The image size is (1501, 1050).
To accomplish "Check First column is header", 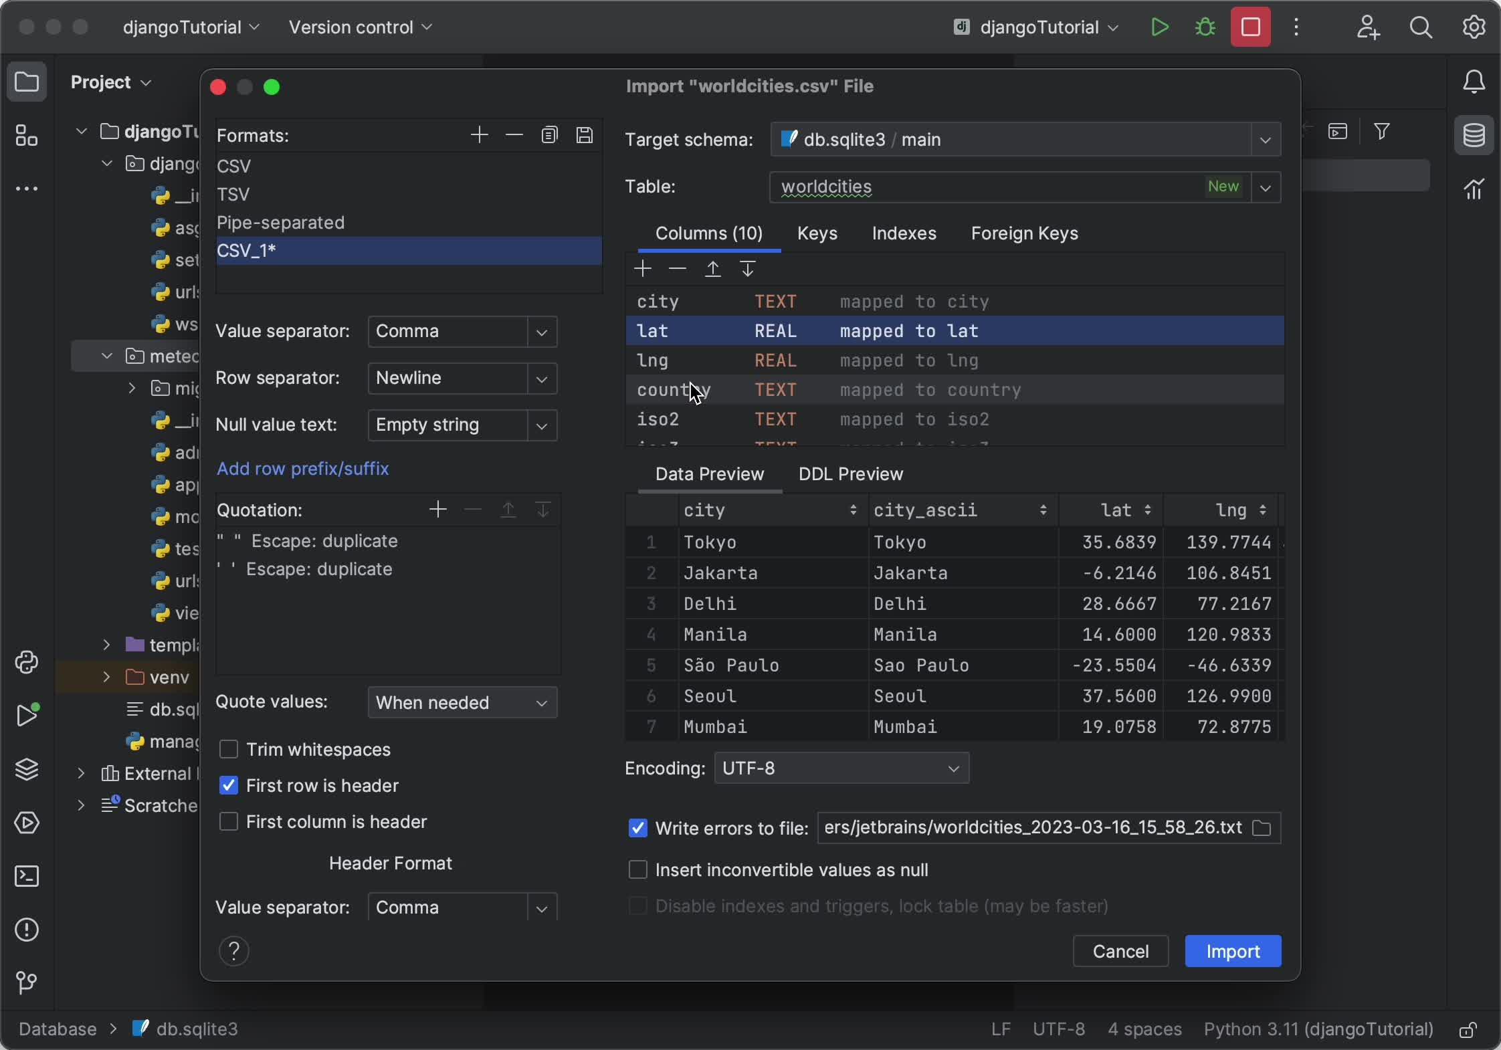I will 228,823.
